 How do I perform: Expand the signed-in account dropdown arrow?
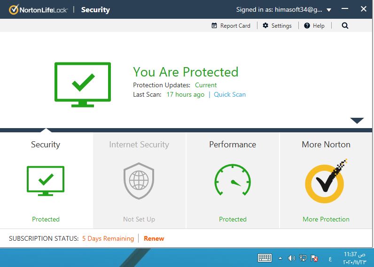coord(329,10)
